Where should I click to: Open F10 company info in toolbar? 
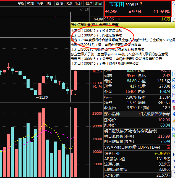pyautogui.click(x=69, y=4)
